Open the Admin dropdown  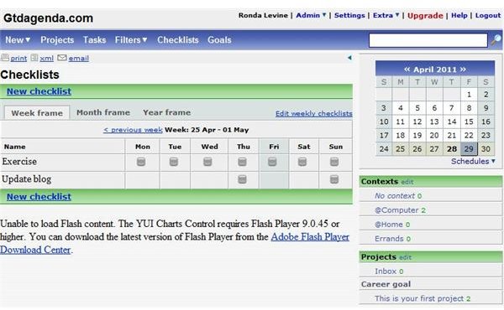pyautogui.click(x=311, y=15)
